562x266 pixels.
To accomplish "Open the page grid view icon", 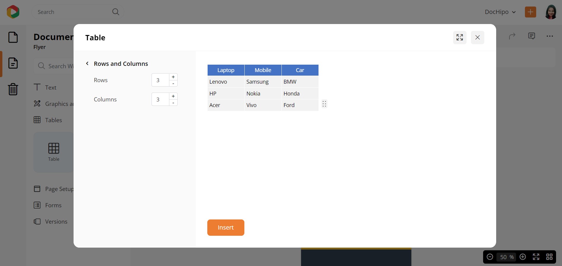I will (x=549, y=257).
